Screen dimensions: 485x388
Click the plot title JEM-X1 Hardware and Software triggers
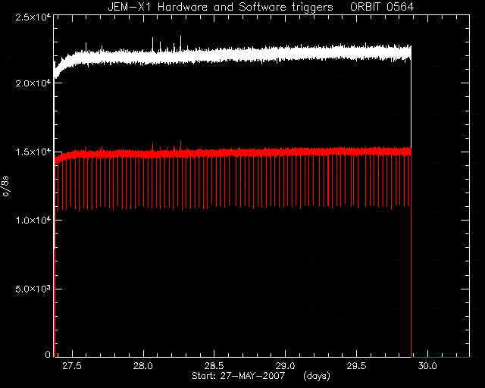click(x=221, y=7)
